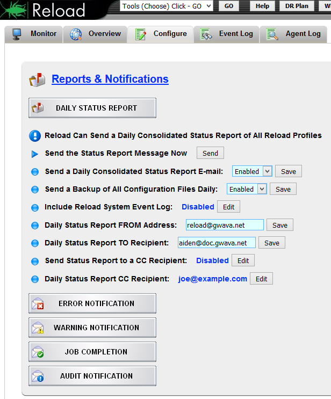
Task: Click the info envelope icon for Audit Notification
Action: coord(38,376)
